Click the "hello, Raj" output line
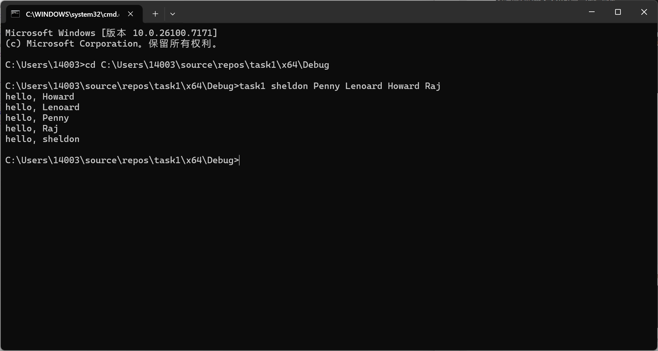The width and height of the screenshot is (658, 351). pos(32,128)
